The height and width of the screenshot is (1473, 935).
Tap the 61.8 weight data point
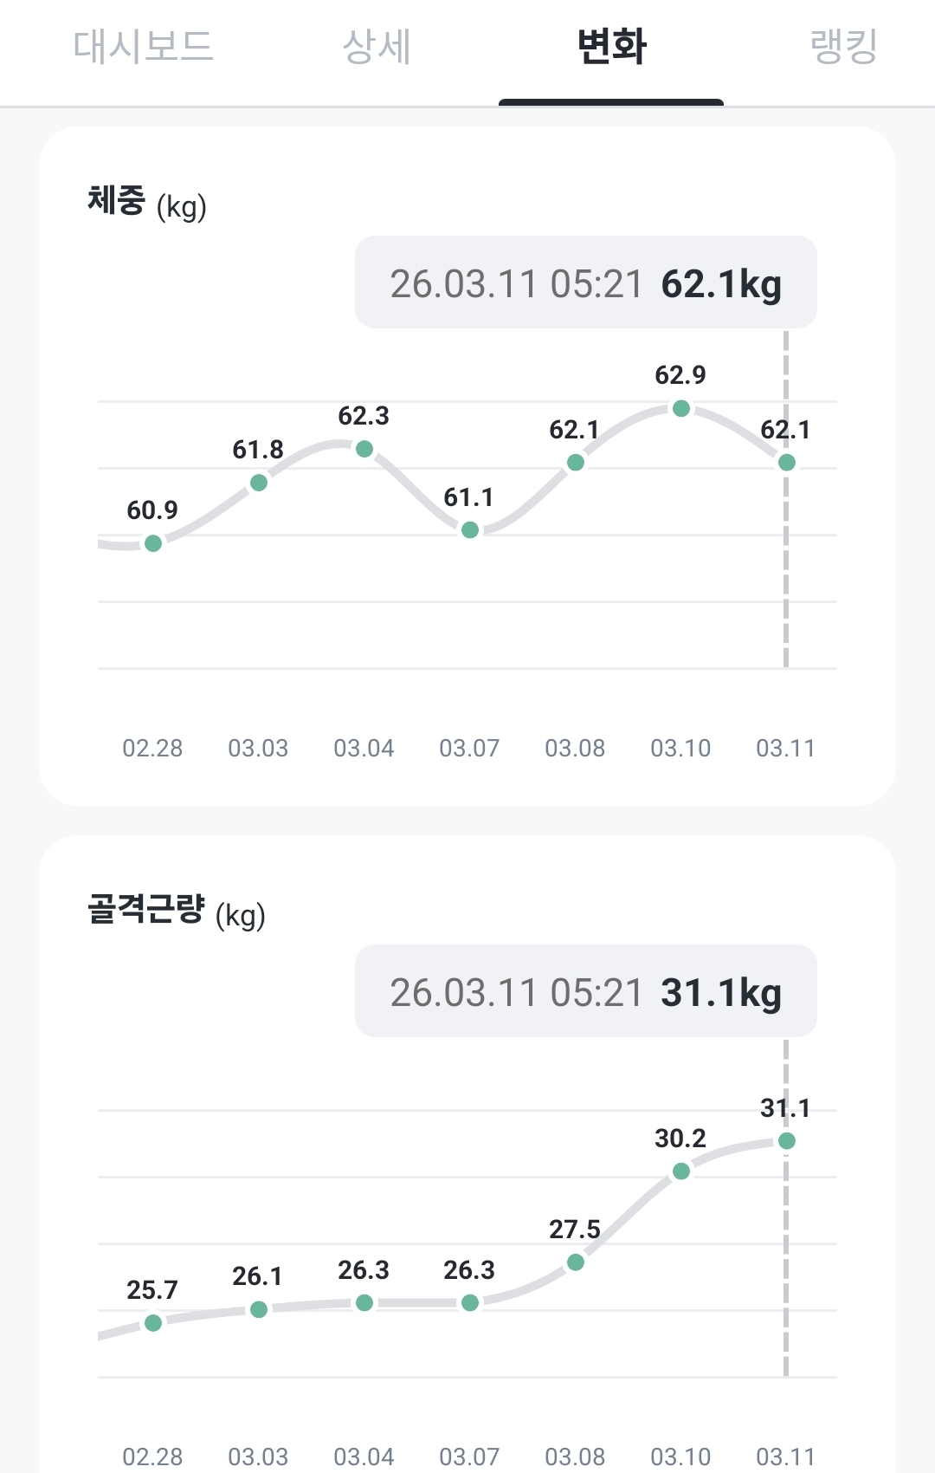(259, 483)
